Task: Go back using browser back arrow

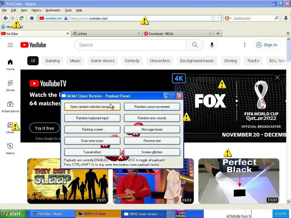Action: coord(6,18)
